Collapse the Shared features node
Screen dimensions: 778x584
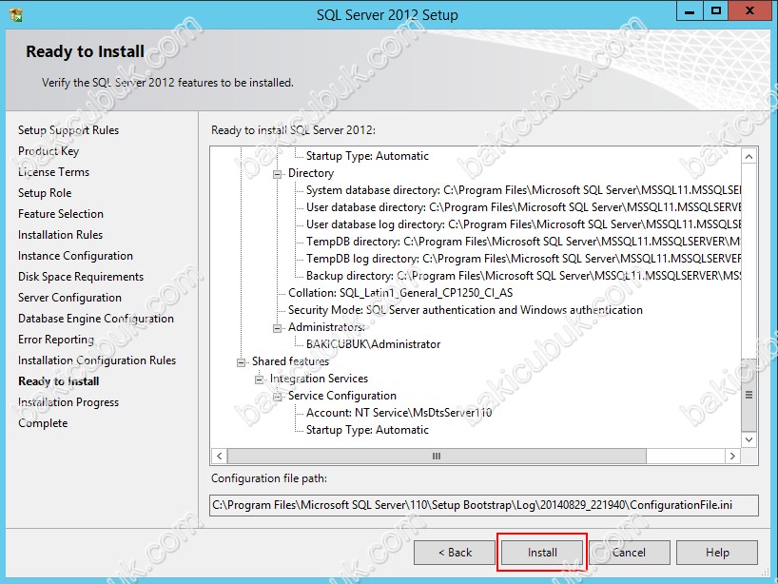tap(241, 362)
